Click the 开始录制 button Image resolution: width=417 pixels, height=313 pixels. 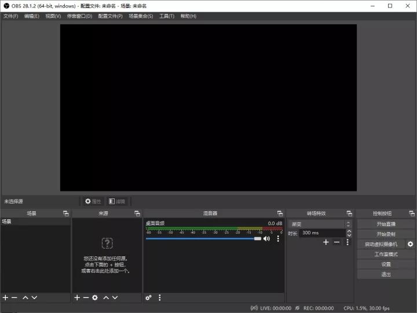[385, 234]
